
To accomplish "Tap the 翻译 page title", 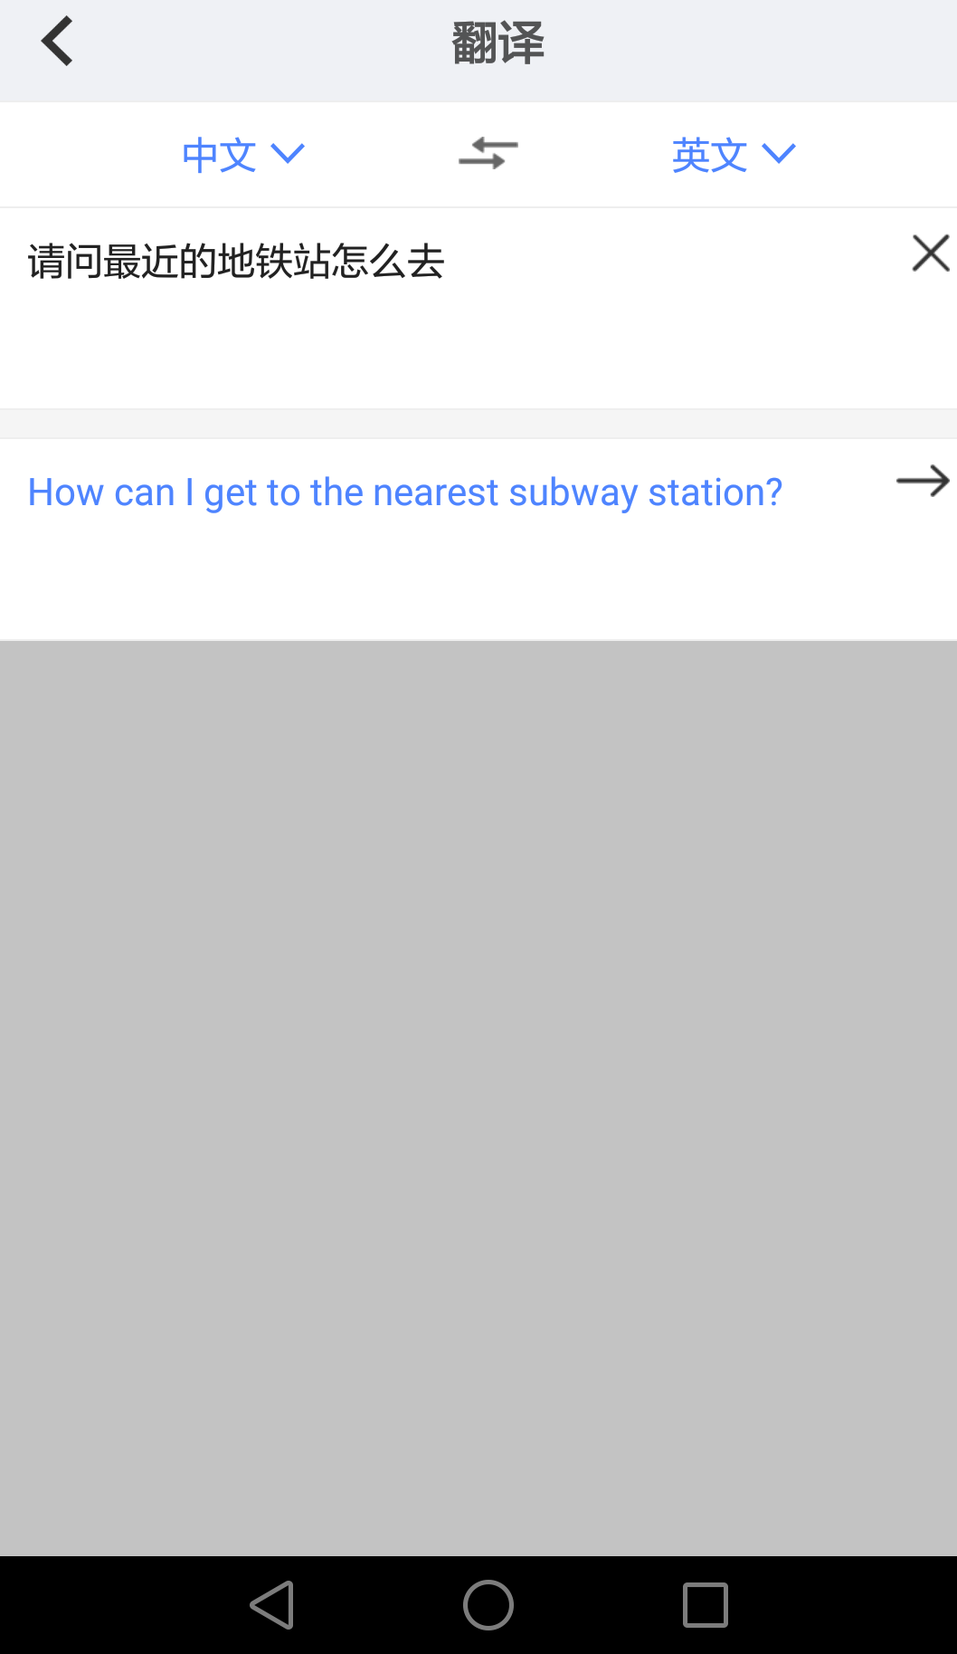I will [x=497, y=43].
